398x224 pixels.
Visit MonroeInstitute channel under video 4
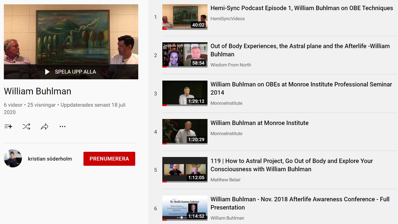[226, 133]
